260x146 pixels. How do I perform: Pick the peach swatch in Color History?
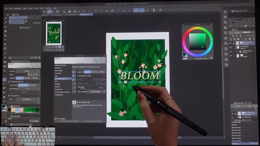[13, 109]
